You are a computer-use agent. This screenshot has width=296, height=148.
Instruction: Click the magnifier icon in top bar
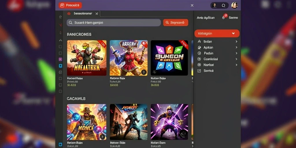pyautogui.click(x=223, y=5)
